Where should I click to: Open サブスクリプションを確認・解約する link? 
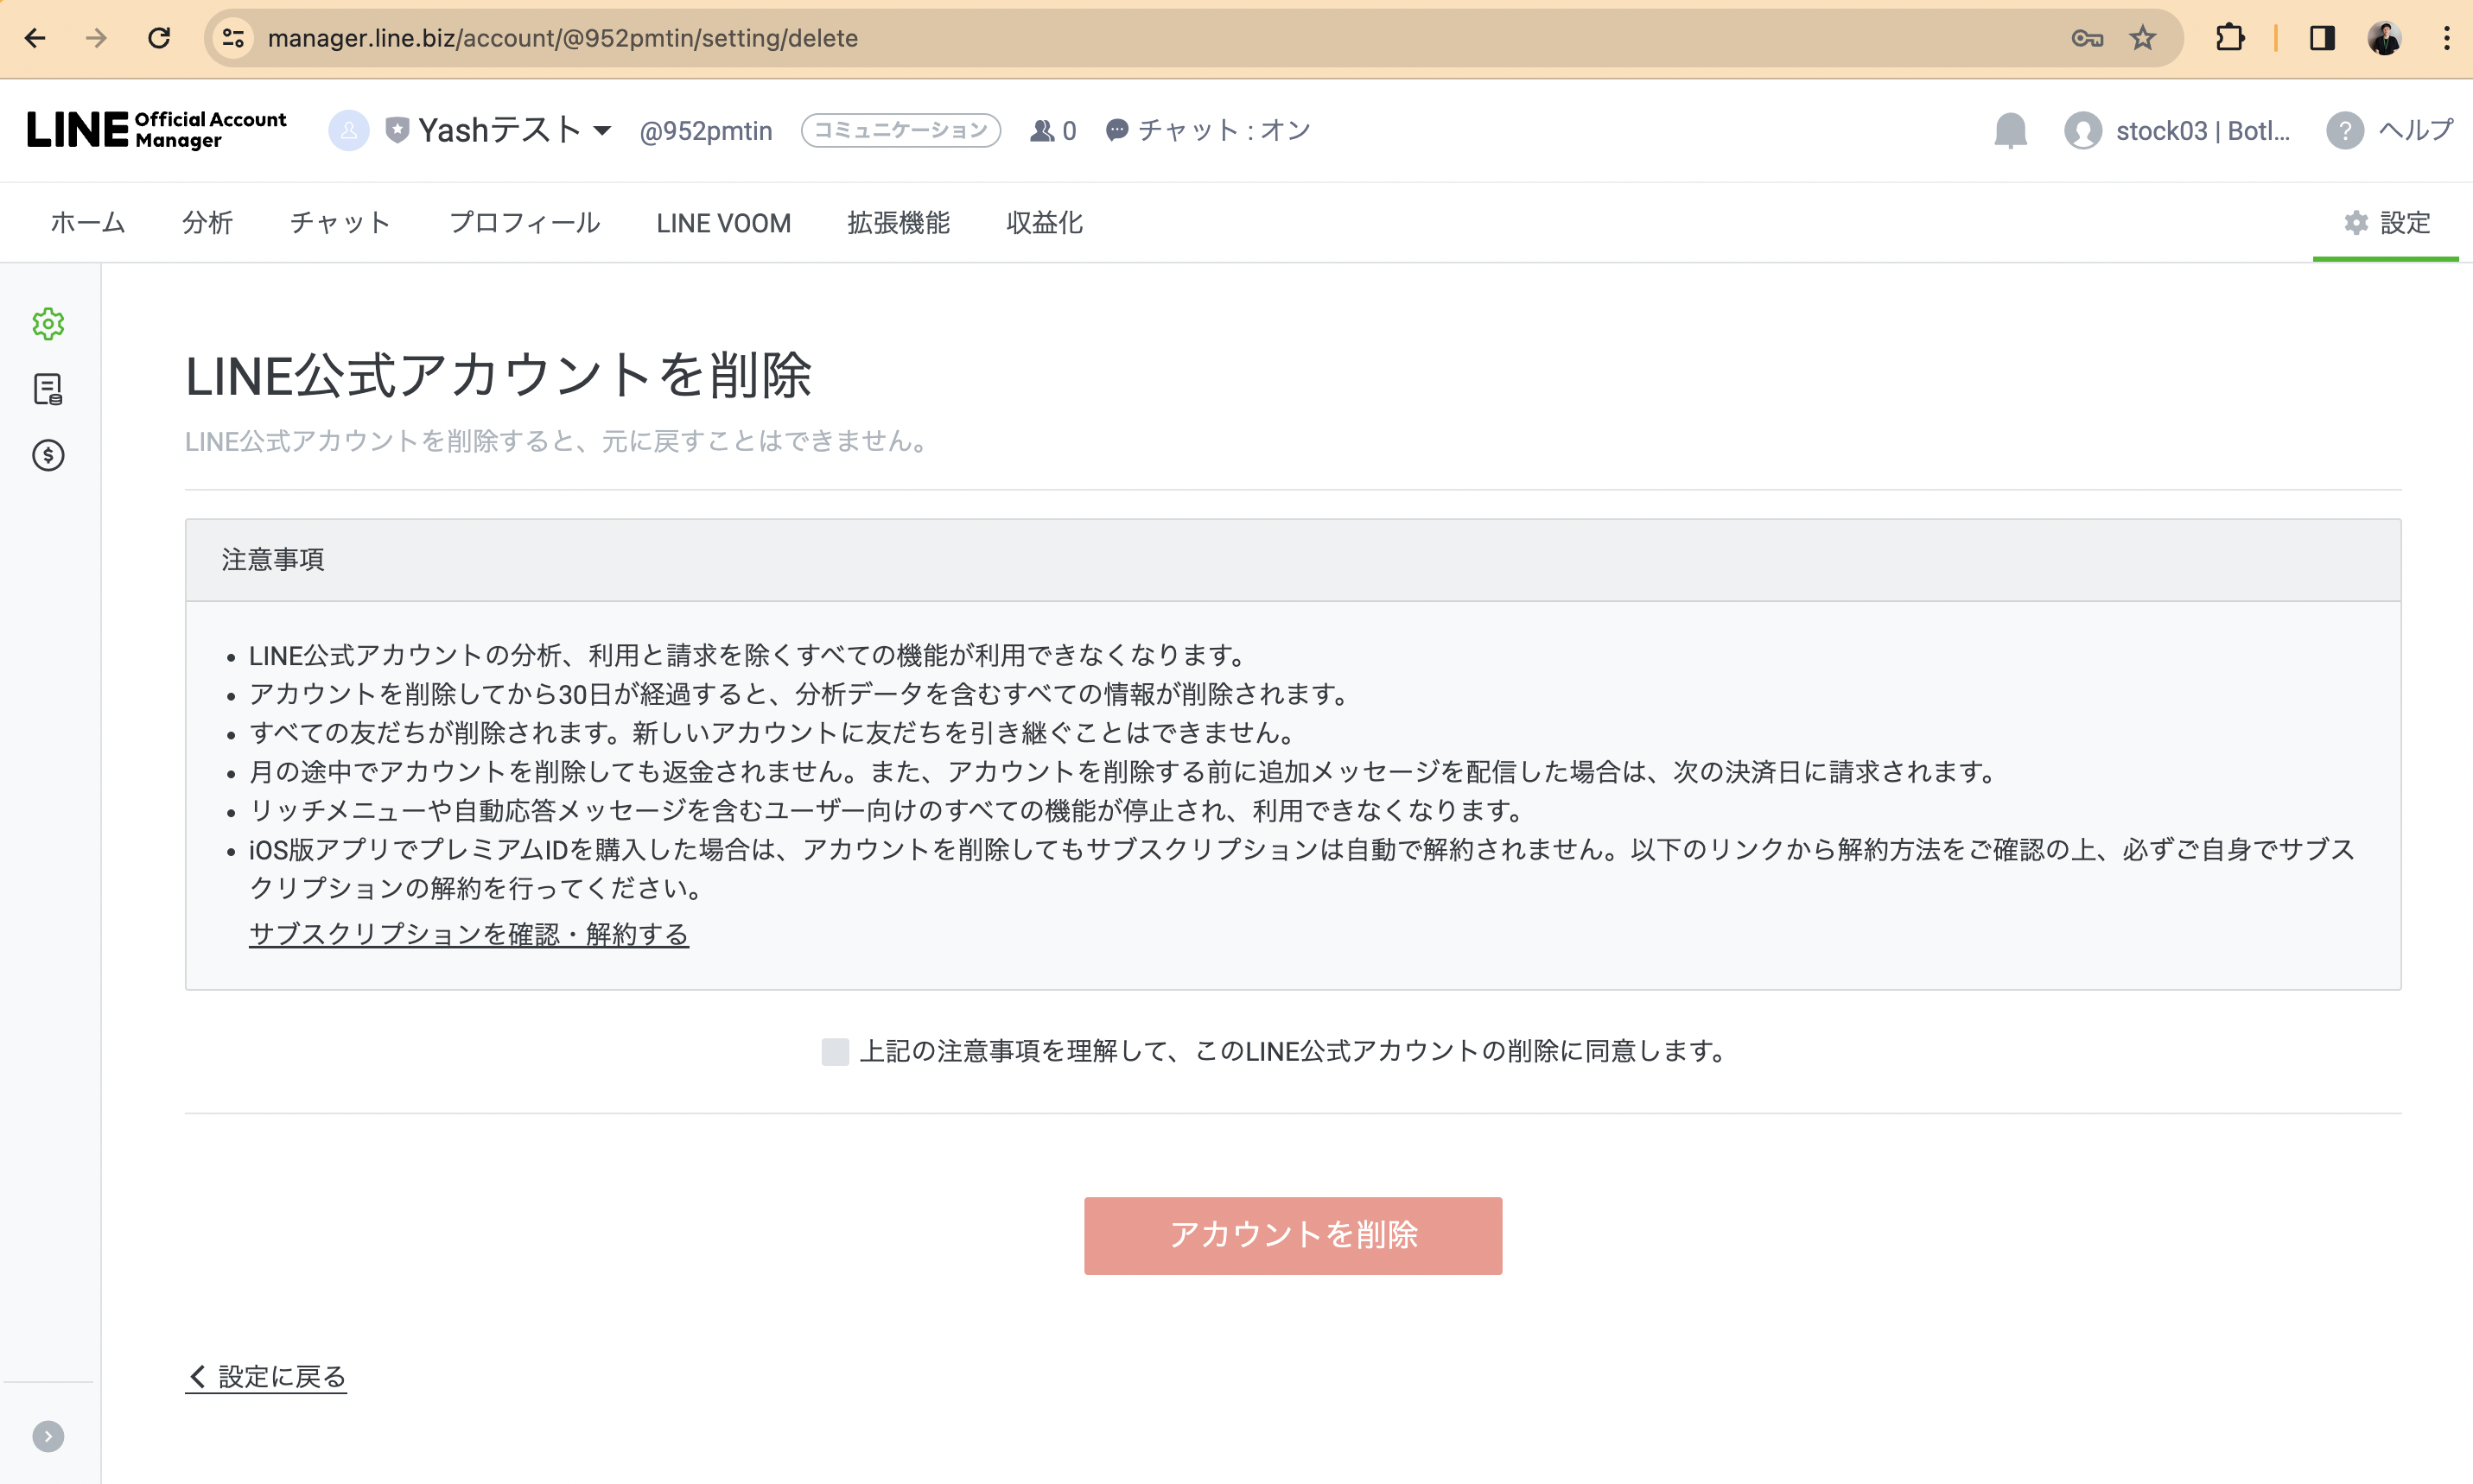[468, 934]
